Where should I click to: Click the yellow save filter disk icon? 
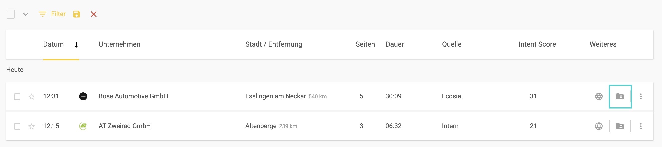click(x=76, y=14)
